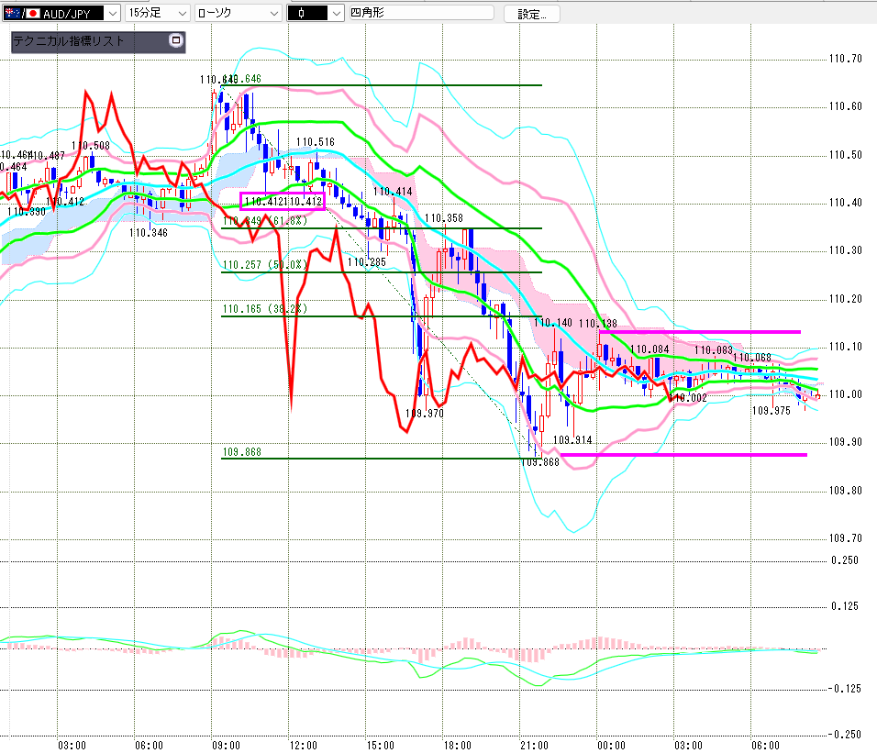Click the 110.508 price label
Viewport: 877px width, 753px height.
[91, 146]
